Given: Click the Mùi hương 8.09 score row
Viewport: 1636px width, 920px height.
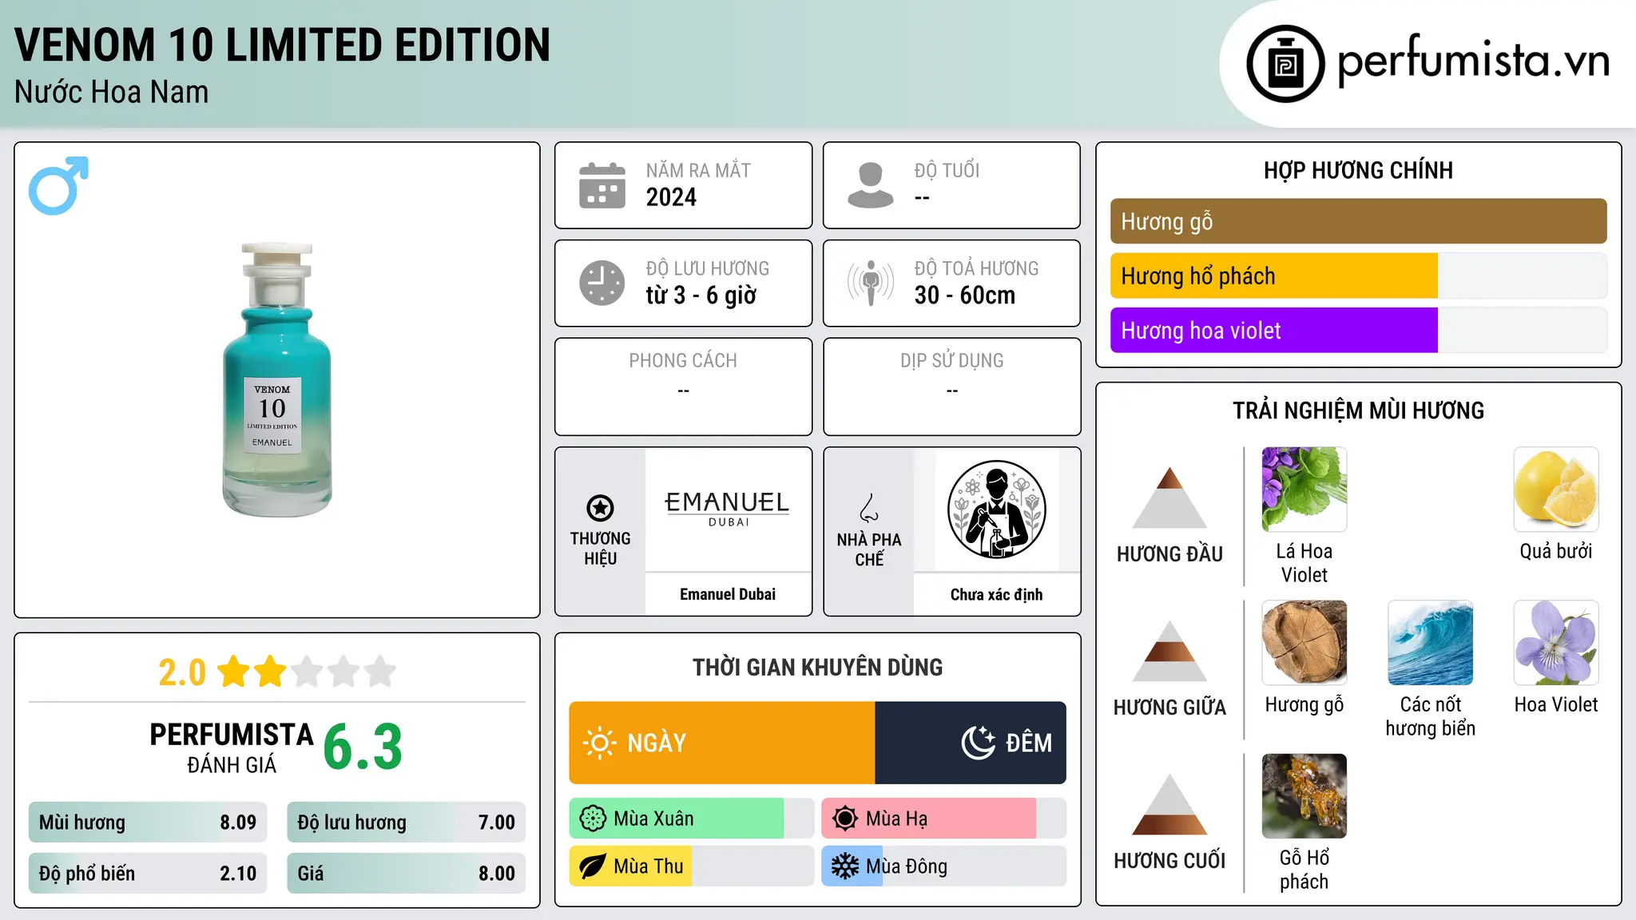Looking at the screenshot, I should click(x=148, y=823).
